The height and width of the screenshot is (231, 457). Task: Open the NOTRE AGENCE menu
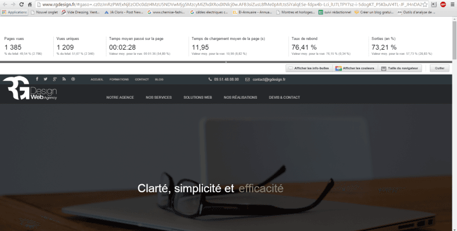[120, 98]
